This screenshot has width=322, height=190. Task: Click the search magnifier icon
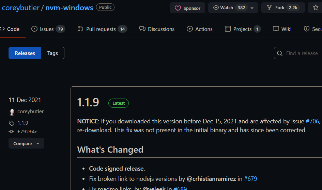(x=280, y=53)
